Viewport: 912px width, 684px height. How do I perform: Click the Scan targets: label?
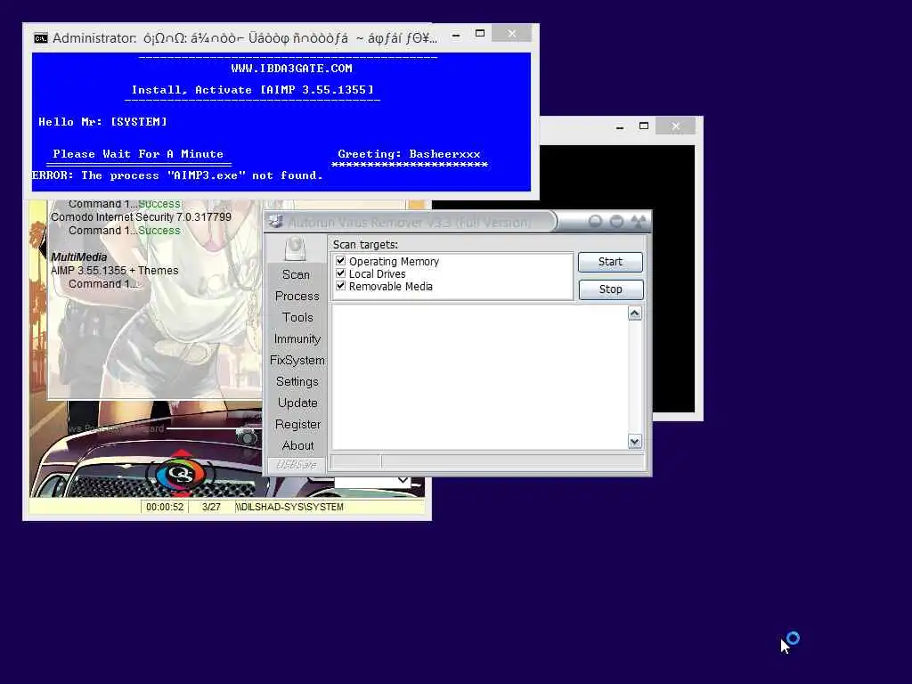click(x=365, y=244)
